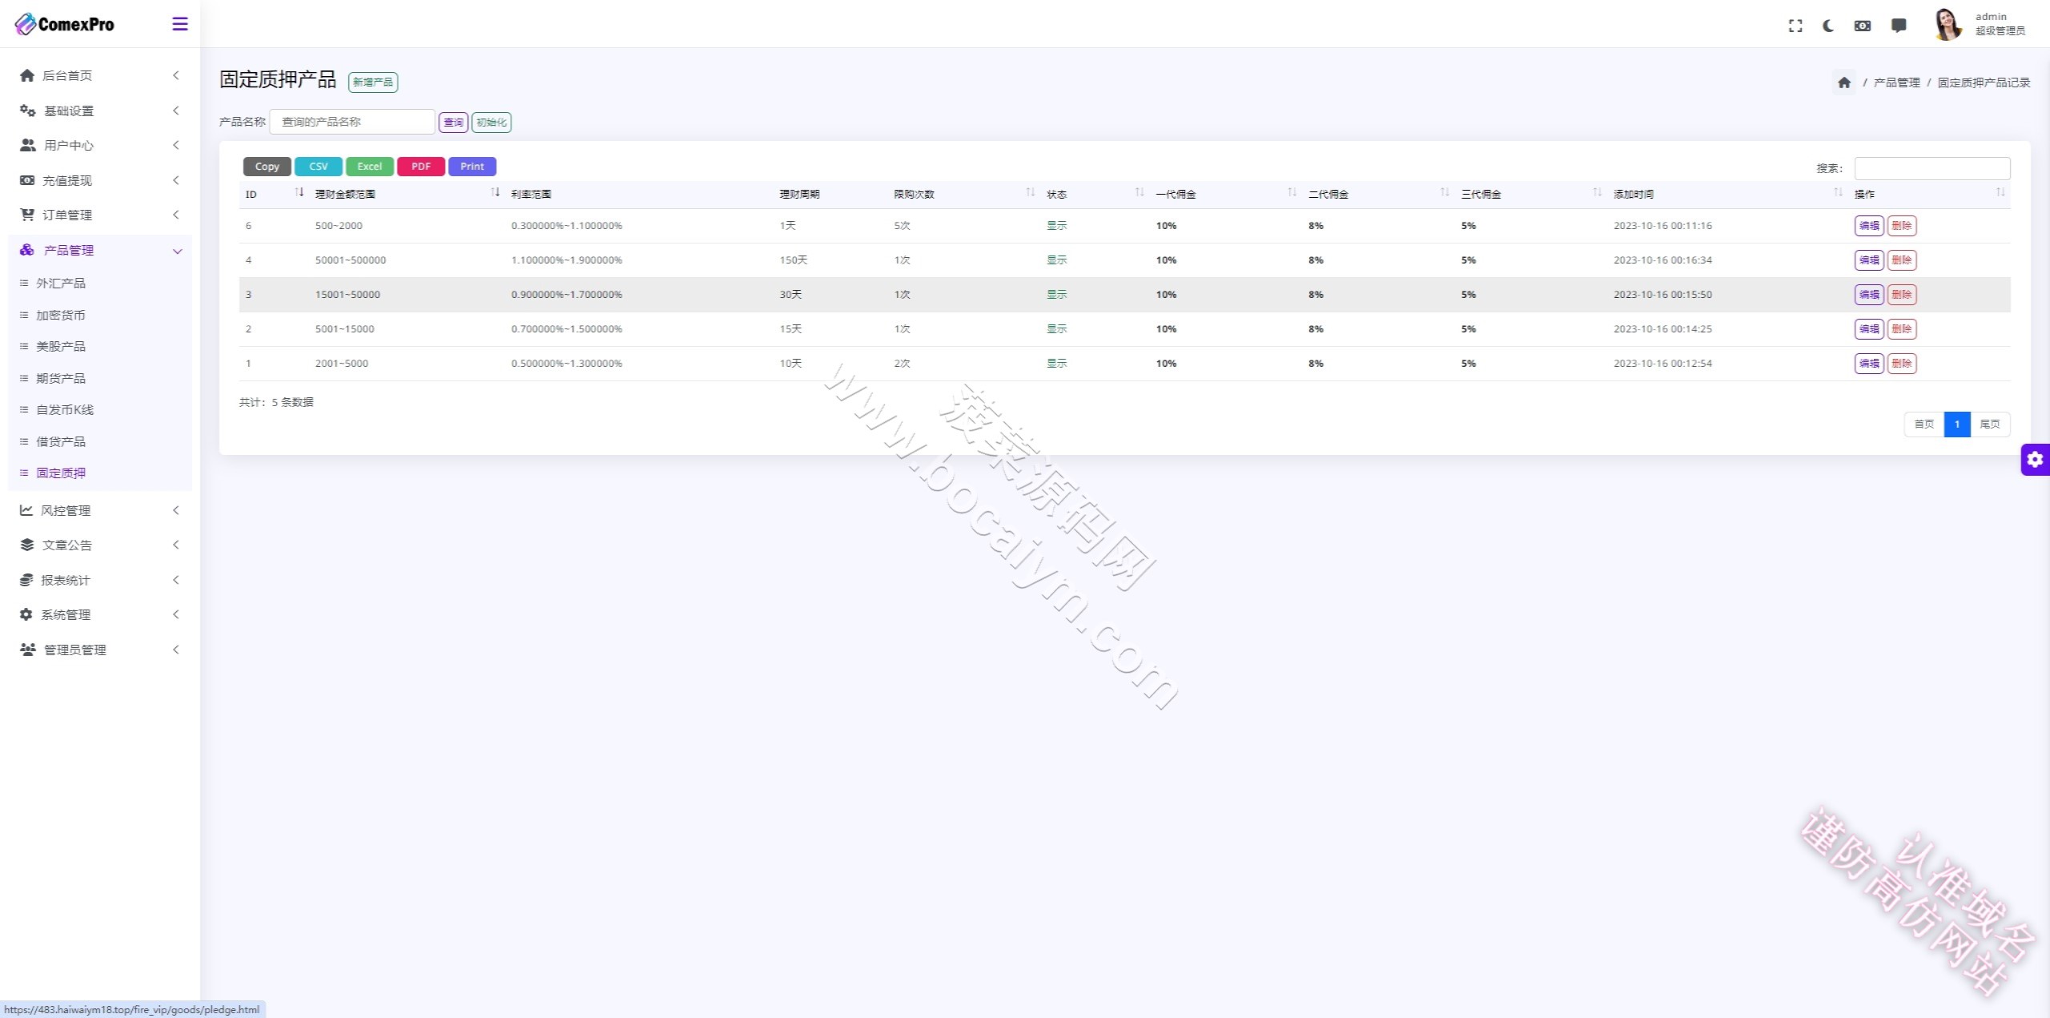
Task: Expand the 订单管理 chevron
Action: (176, 215)
